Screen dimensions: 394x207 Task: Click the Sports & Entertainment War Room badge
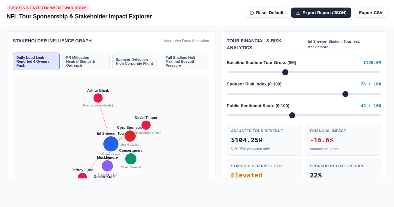point(48,8)
